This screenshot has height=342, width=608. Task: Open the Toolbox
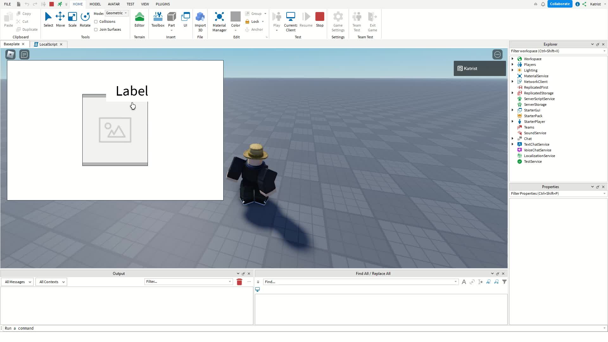click(157, 20)
